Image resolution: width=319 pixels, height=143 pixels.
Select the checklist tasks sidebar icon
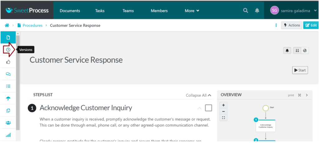(8, 86)
